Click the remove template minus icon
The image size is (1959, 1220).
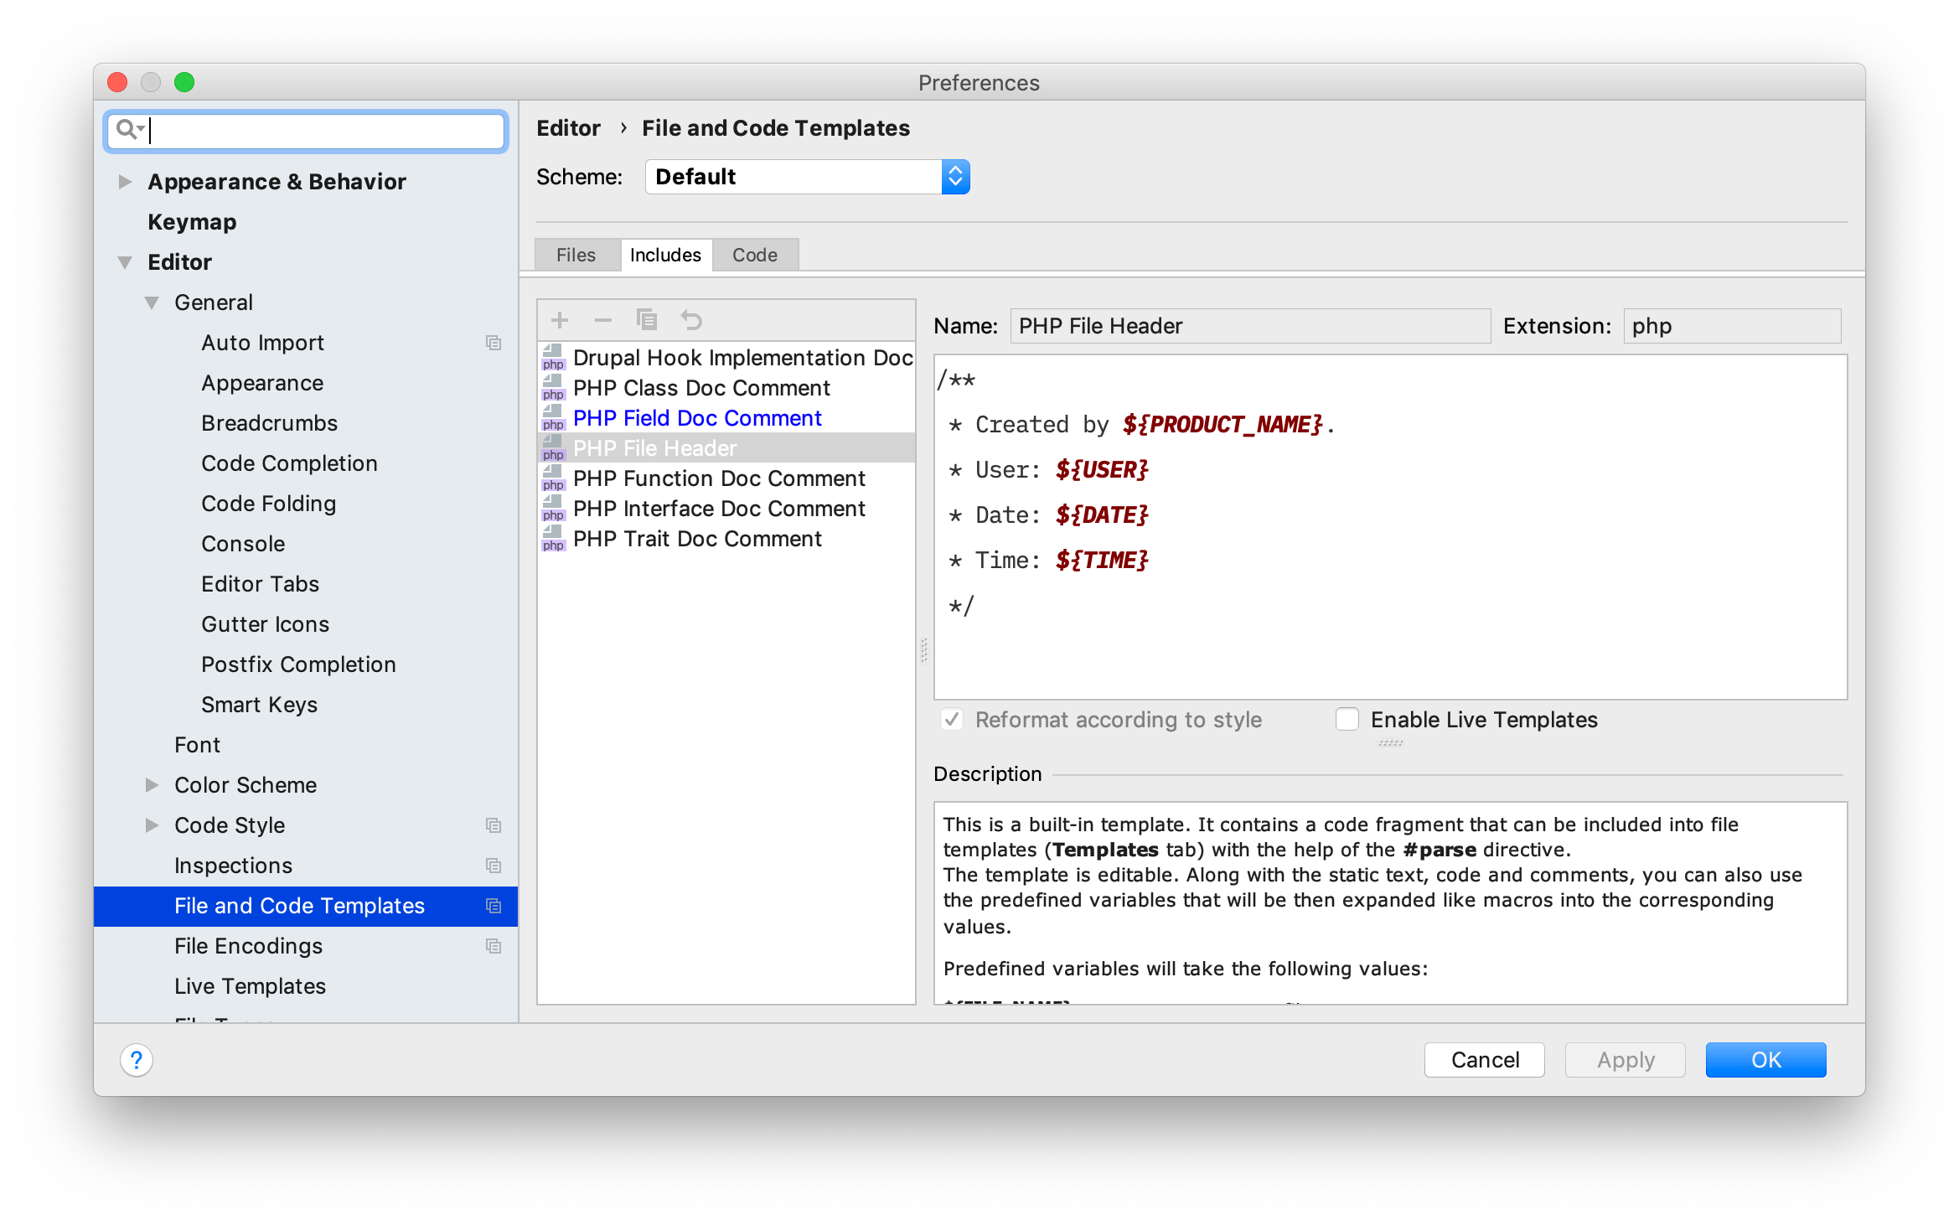(603, 319)
